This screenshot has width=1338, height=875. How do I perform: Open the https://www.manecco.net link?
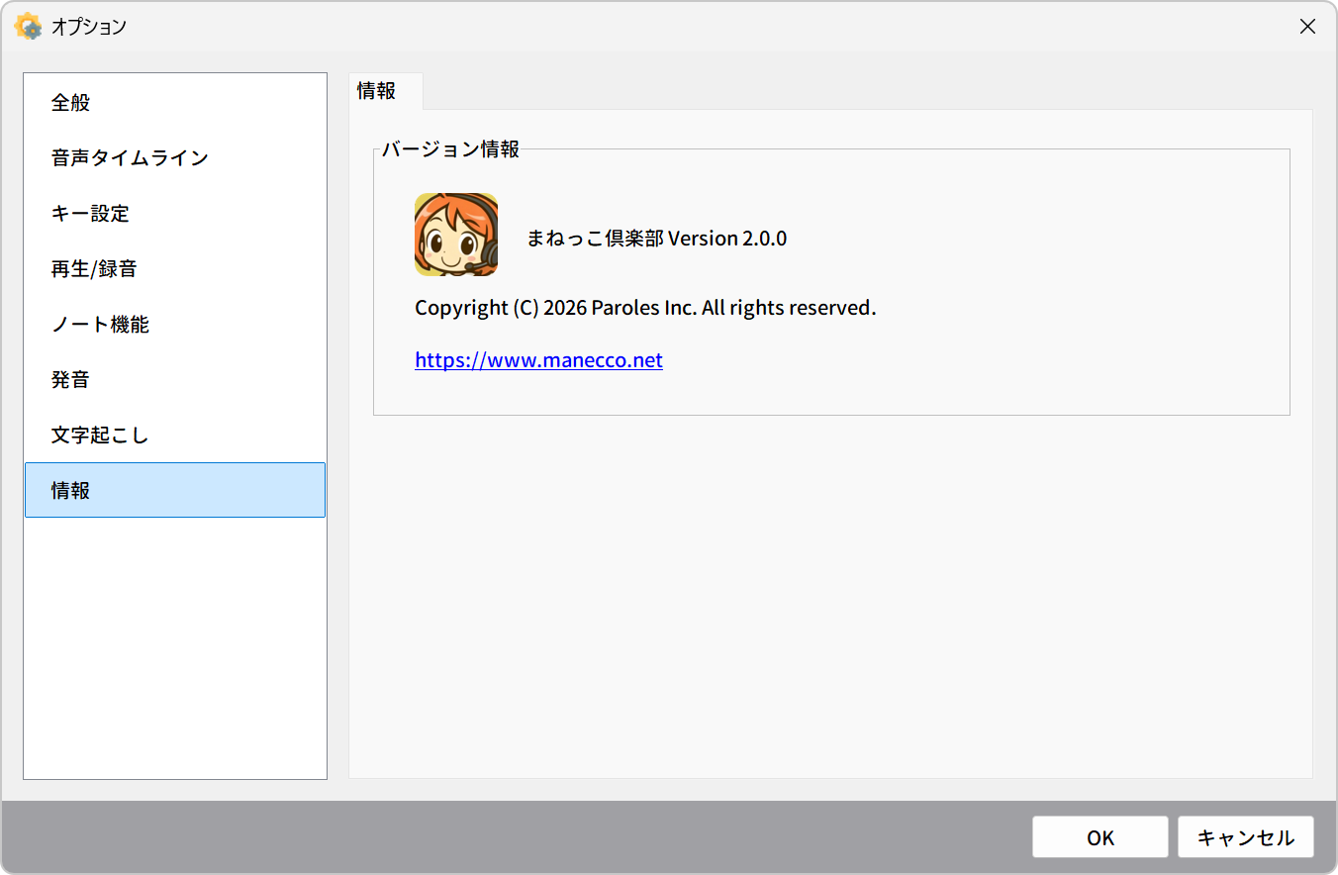538,360
